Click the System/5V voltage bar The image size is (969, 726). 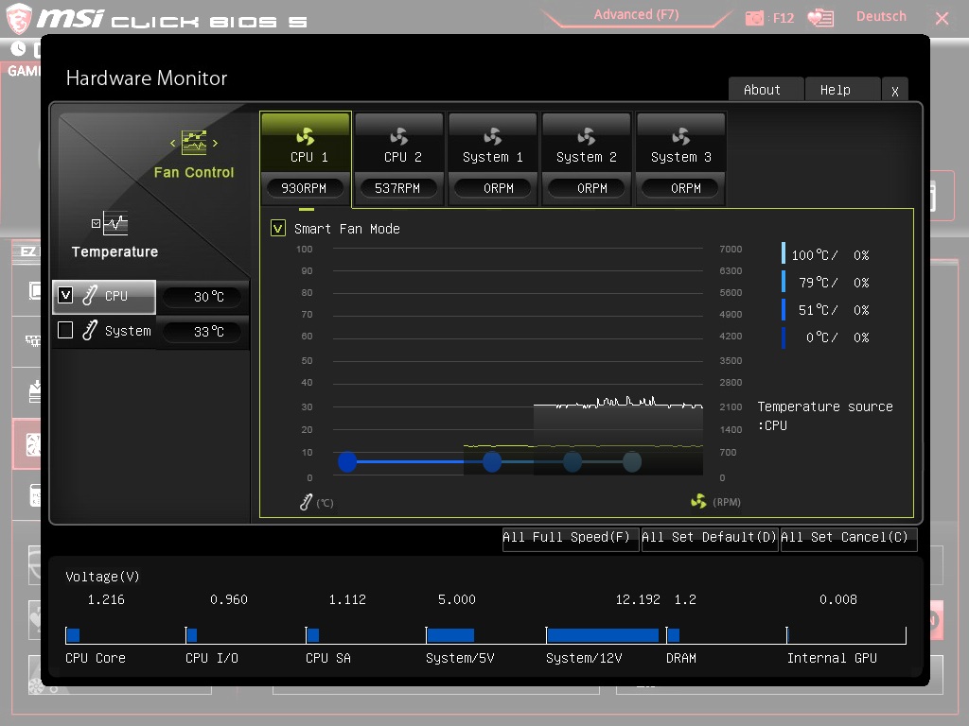click(x=450, y=635)
